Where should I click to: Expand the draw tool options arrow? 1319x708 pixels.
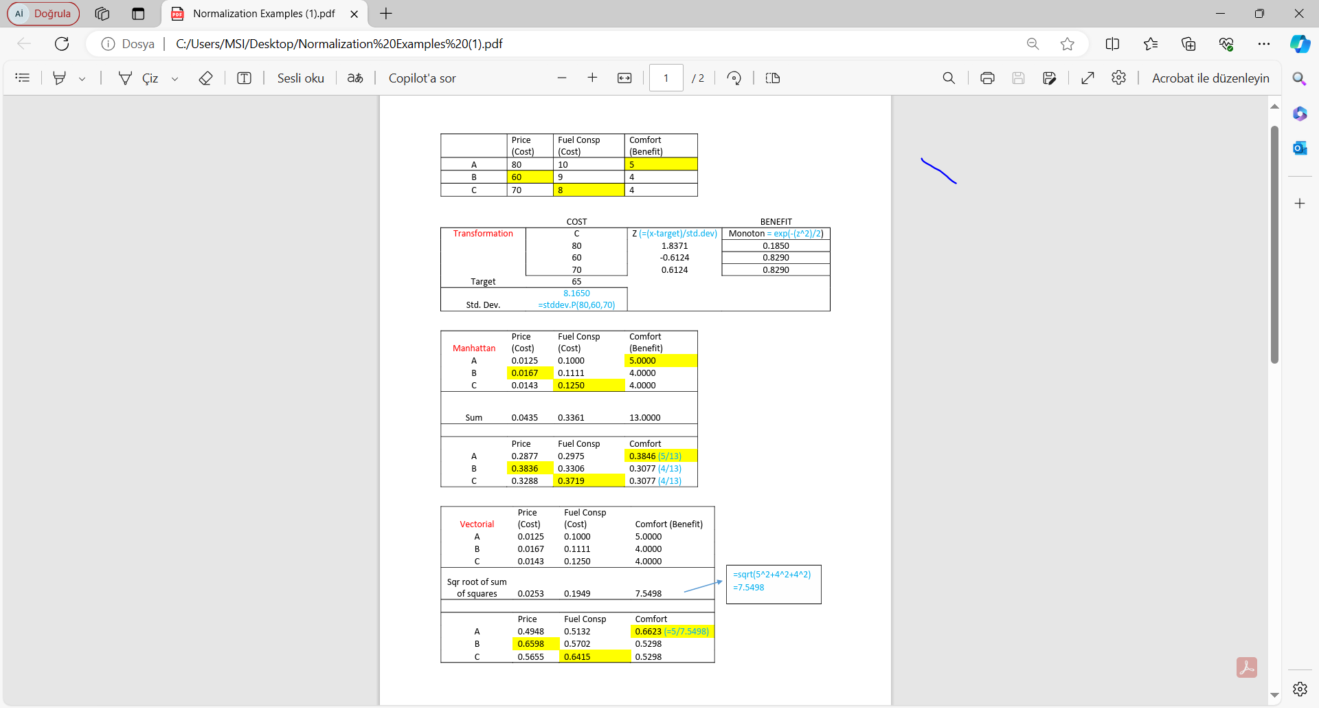(174, 78)
